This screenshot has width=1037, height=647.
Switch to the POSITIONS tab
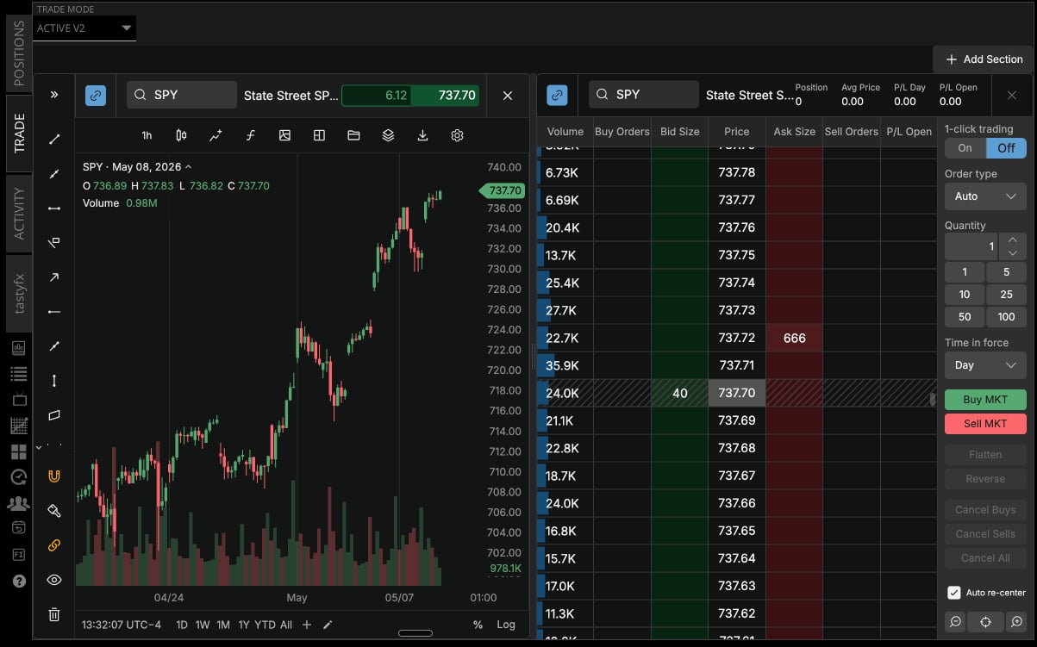[x=19, y=53]
